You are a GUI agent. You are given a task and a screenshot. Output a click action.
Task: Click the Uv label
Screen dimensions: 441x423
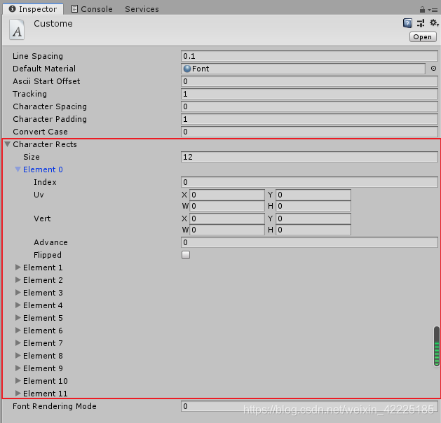click(39, 195)
